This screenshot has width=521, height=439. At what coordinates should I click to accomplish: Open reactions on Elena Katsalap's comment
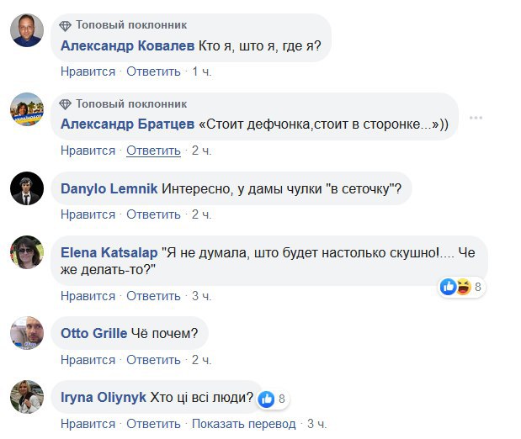(461, 288)
